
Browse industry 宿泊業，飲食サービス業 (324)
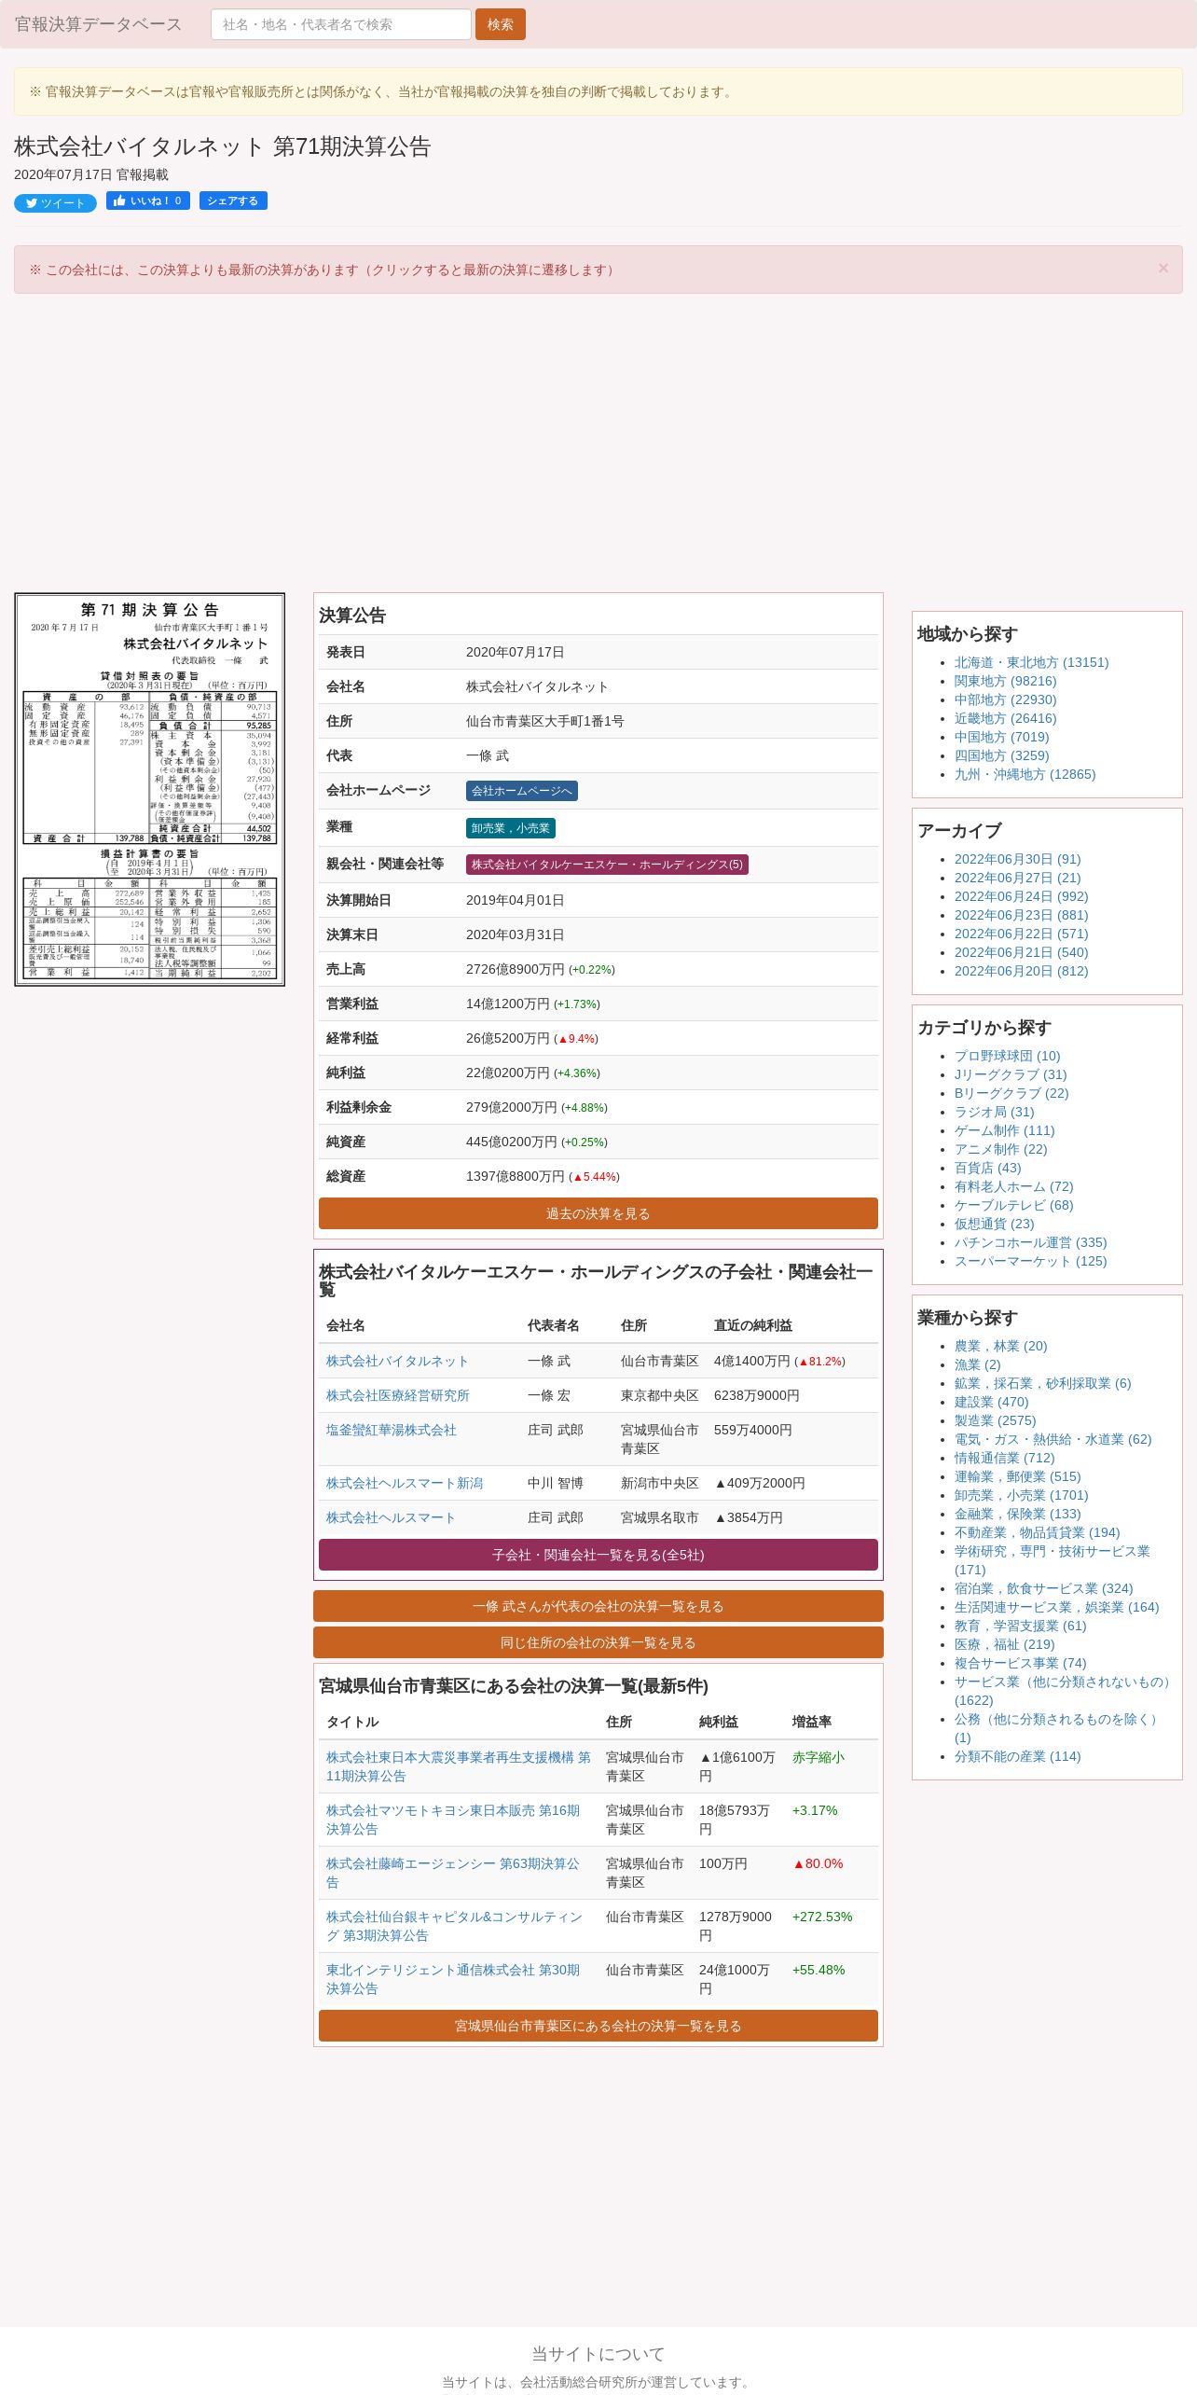[x=1044, y=1589]
